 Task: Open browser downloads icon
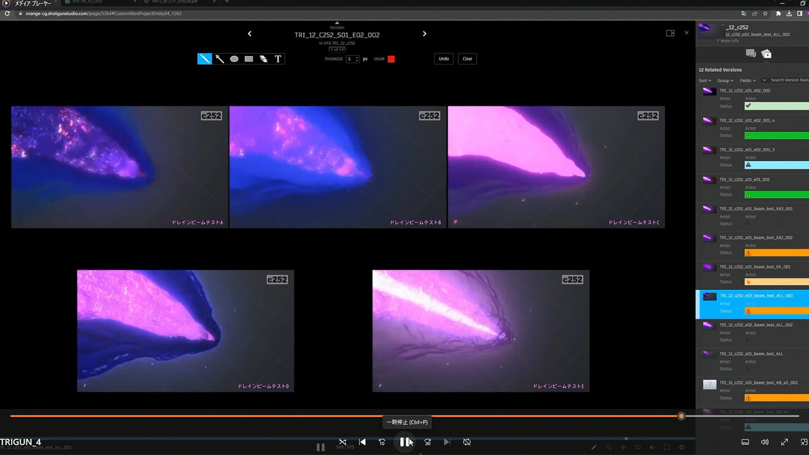789,13
